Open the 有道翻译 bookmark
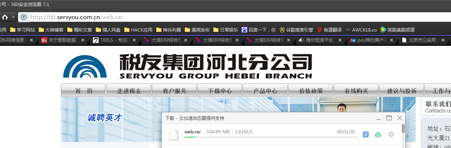451x148 pixels. (329, 30)
